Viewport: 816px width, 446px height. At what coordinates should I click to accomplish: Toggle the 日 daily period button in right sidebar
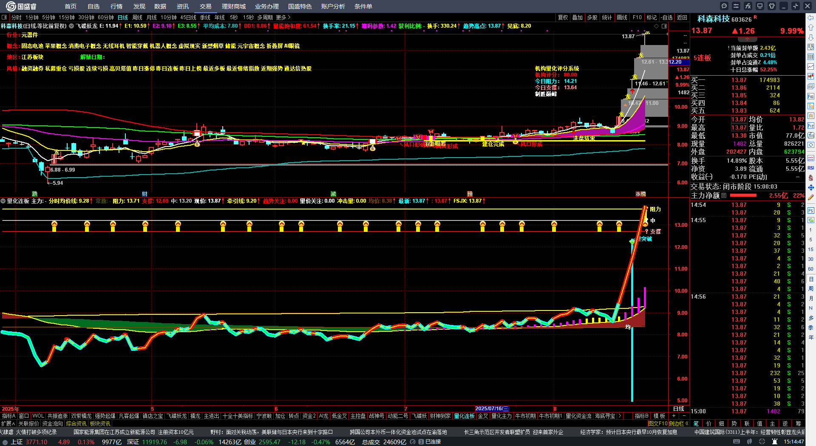(811, 279)
